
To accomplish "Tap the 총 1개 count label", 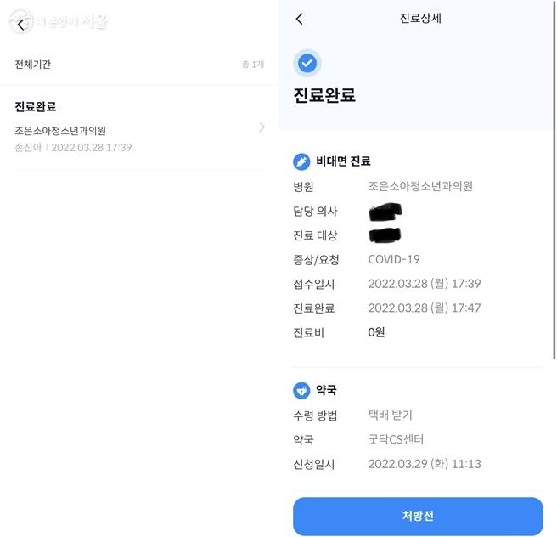I will click(252, 65).
